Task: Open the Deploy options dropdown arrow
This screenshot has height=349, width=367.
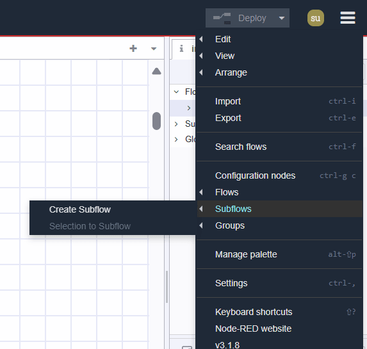Action: [282, 18]
